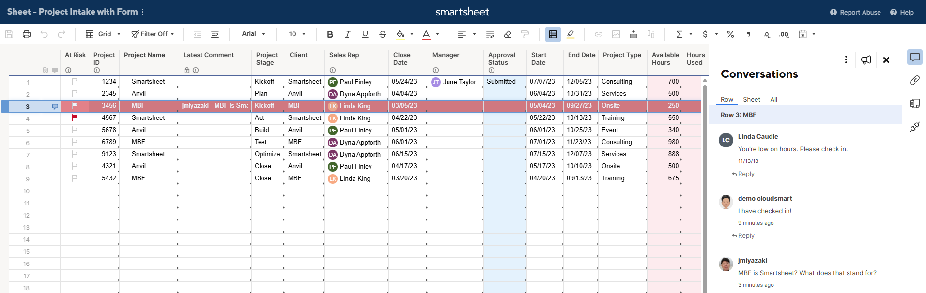926x293 pixels.
Task: Click the Latest Comment cell in row 3
Action: click(x=215, y=106)
